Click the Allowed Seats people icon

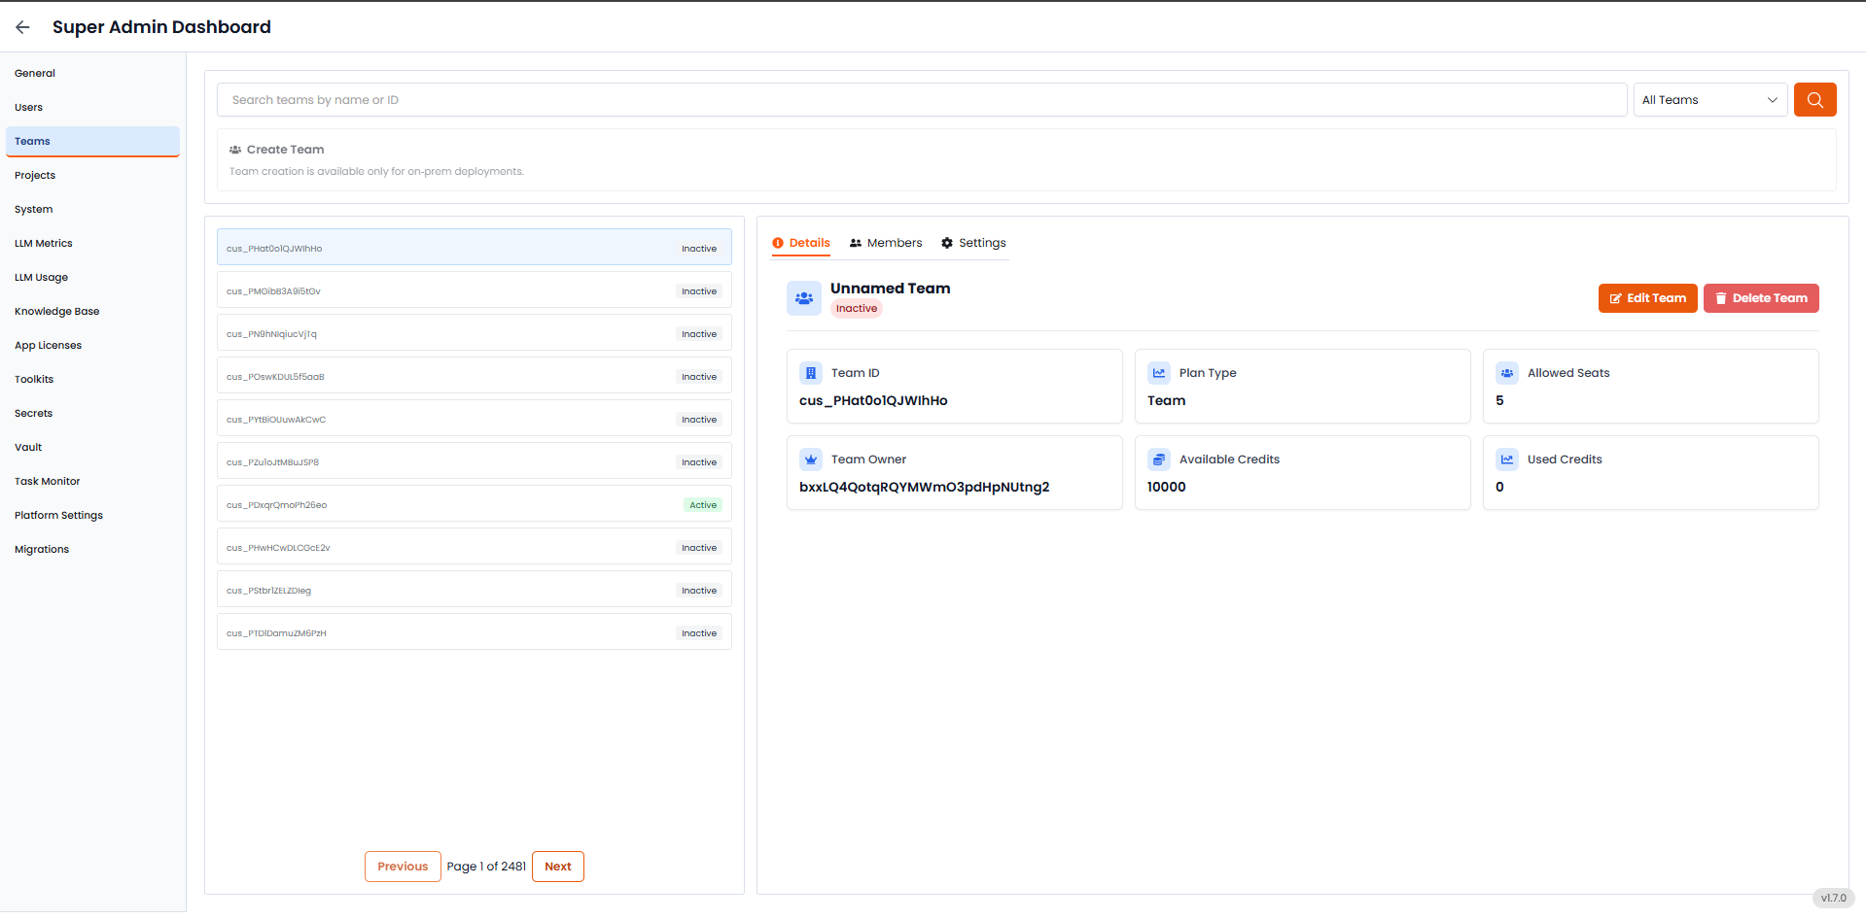(x=1507, y=373)
